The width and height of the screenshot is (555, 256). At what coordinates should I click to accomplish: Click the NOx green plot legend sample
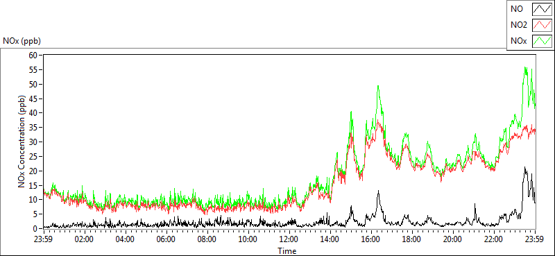[542, 41]
